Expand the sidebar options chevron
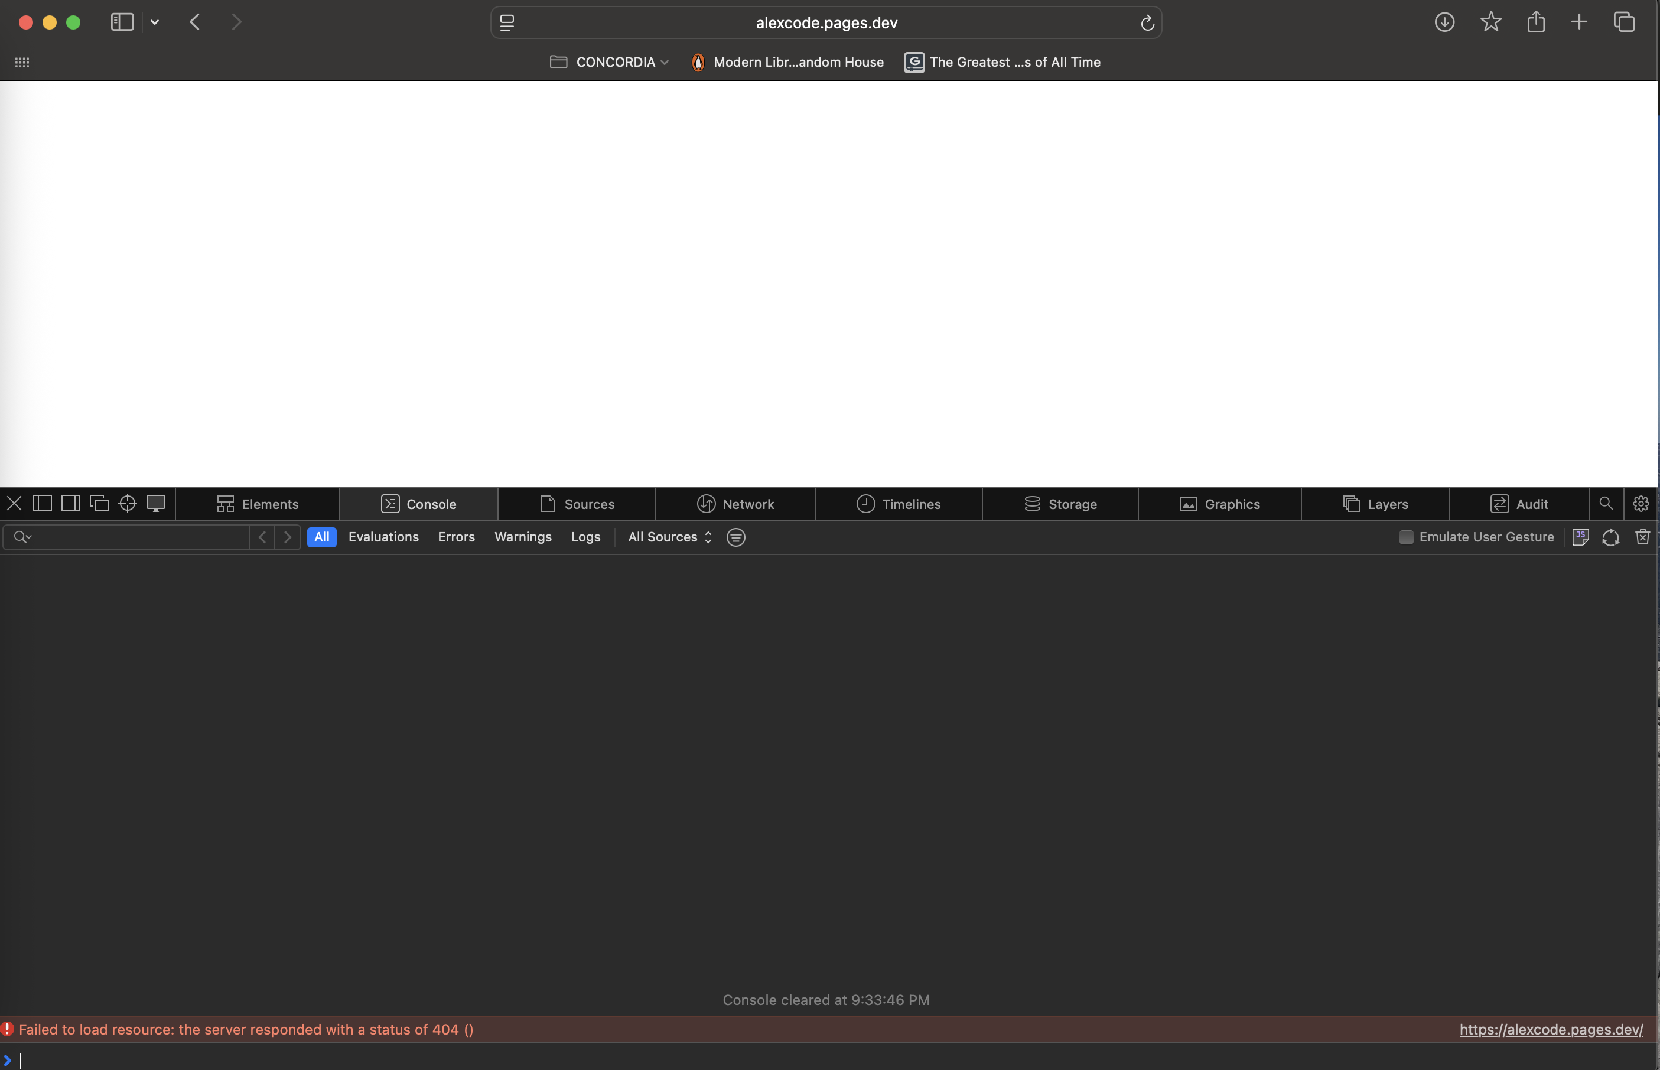Viewport: 1660px width, 1070px height. click(x=155, y=22)
